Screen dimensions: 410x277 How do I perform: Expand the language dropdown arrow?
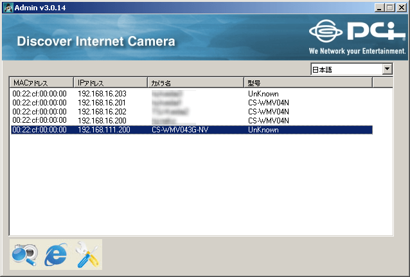[x=387, y=69]
